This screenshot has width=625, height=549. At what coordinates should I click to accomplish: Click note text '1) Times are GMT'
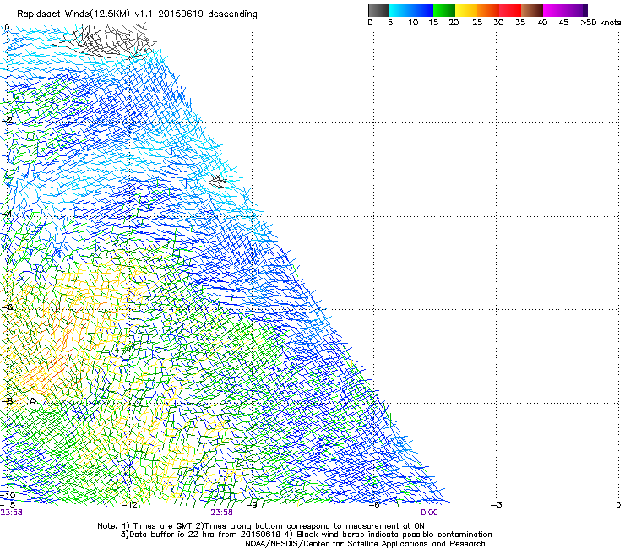coord(157,526)
